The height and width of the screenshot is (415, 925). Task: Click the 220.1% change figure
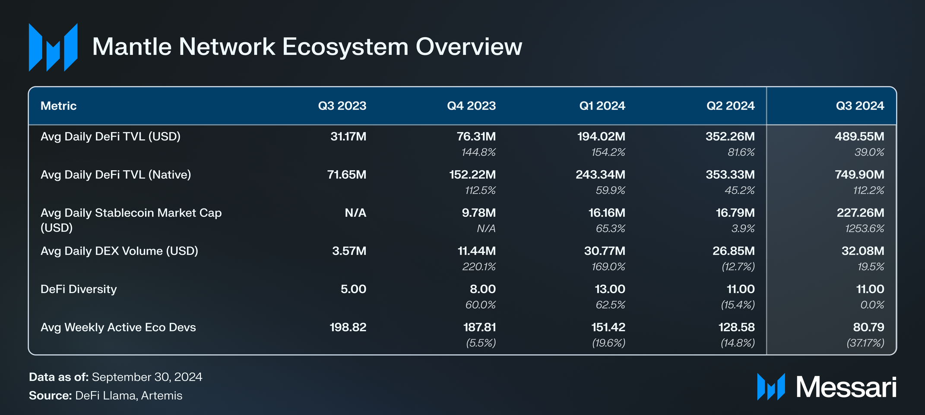(x=479, y=266)
